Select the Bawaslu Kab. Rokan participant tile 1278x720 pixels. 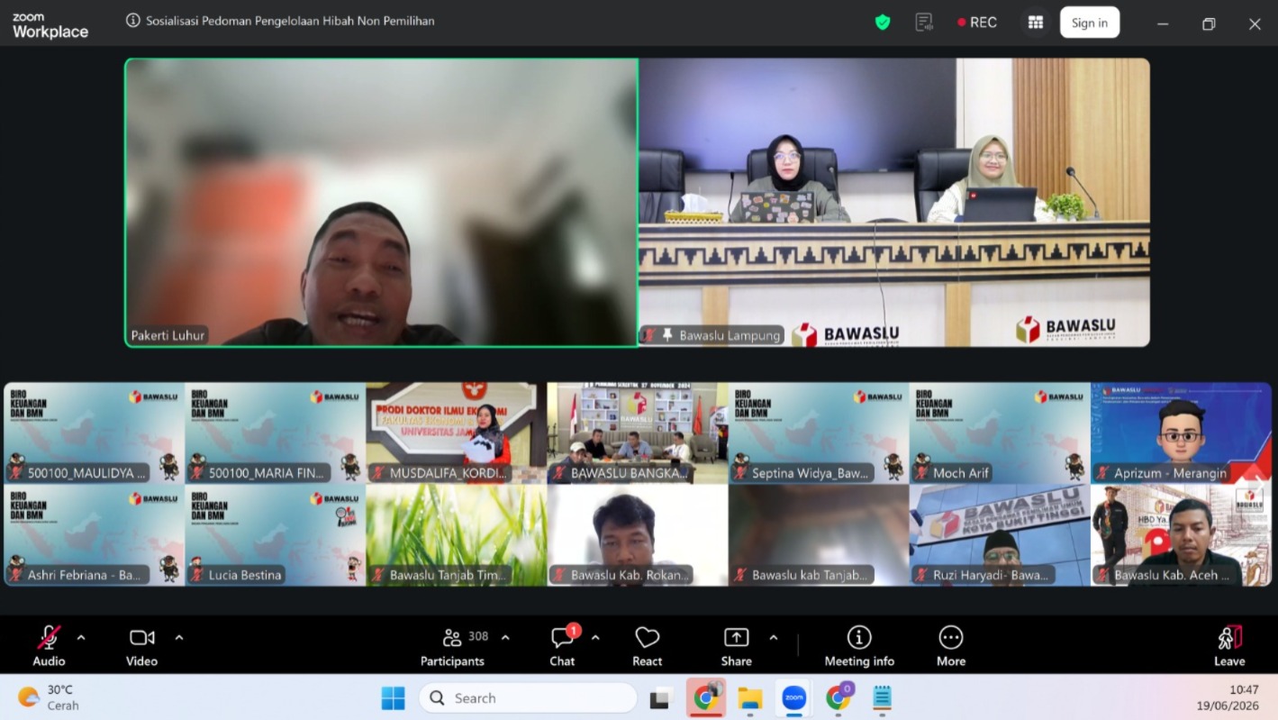pyautogui.click(x=638, y=535)
